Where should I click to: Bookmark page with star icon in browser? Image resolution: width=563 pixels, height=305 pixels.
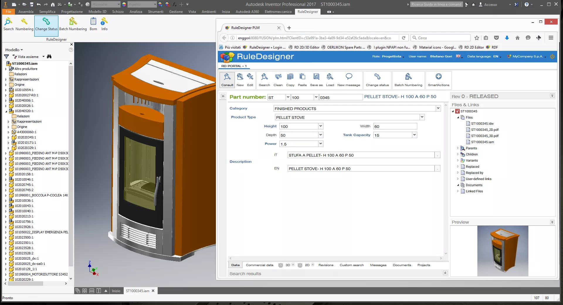click(x=477, y=38)
